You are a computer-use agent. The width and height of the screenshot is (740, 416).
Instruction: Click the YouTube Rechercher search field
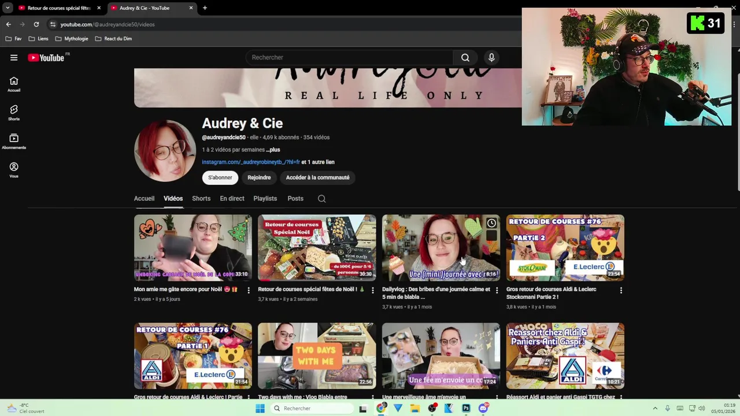[x=350, y=58]
